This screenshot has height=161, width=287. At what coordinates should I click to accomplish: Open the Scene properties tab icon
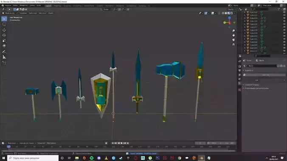239,79
